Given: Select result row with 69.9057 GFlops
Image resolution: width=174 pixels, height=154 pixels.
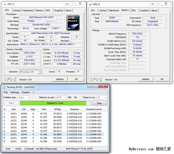Looking at the screenshot, I should 53,124.
